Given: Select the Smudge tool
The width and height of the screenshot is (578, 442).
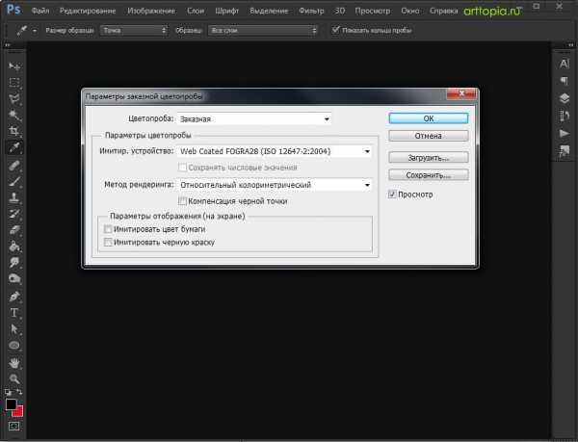Looking at the screenshot, I should pyautogui.click(x=14, y=262).
